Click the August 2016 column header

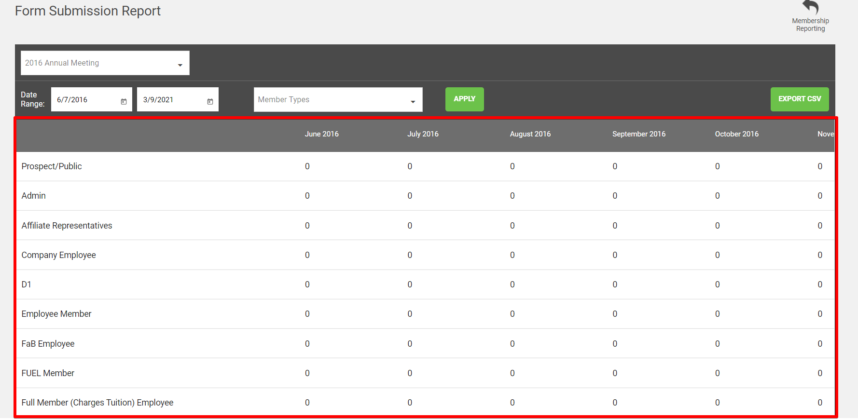click(530, 134)
